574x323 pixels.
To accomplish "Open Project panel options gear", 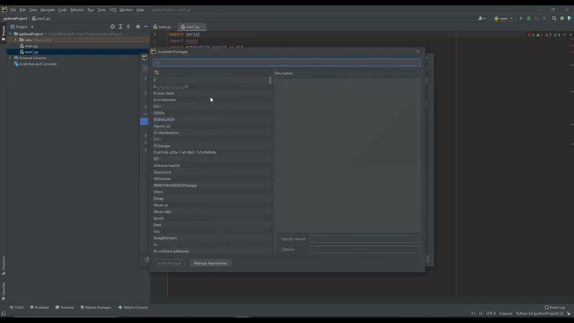I will [138, 27].
